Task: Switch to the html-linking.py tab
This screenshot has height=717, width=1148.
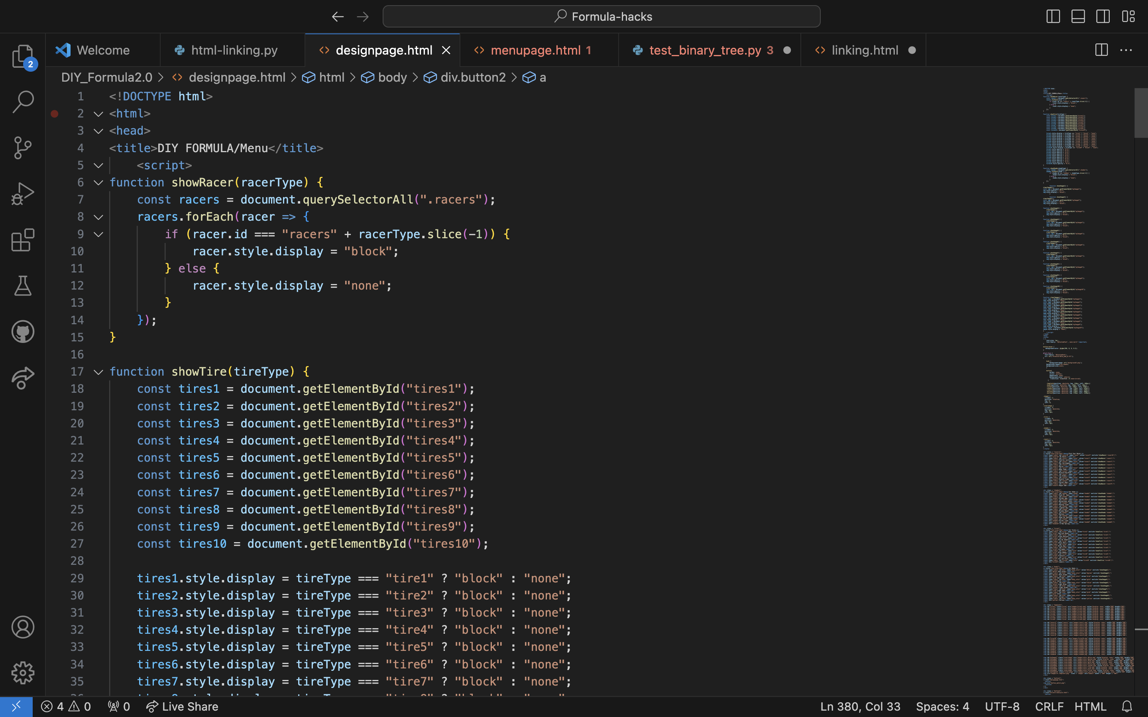Action: [x=234, y=50]
